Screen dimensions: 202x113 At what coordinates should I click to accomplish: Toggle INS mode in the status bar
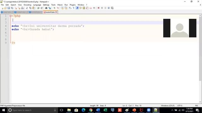pyautogui.click(x=196, y=105)
